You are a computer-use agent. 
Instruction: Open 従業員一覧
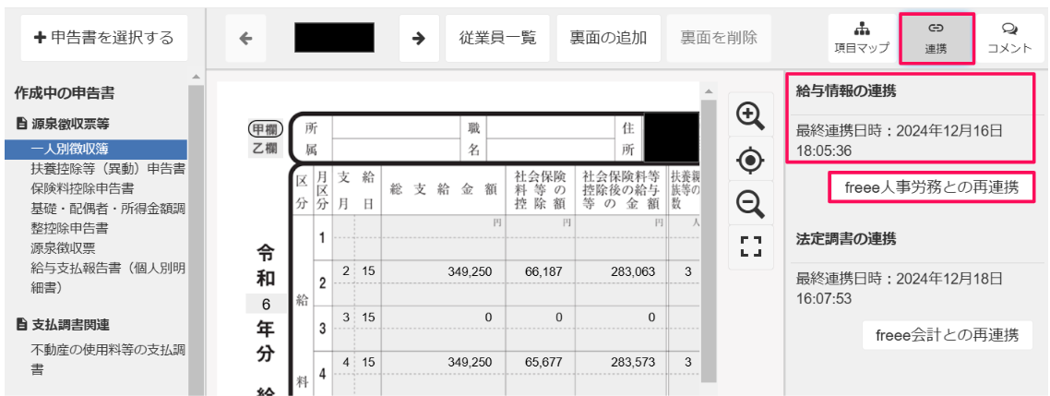point(497,38)
